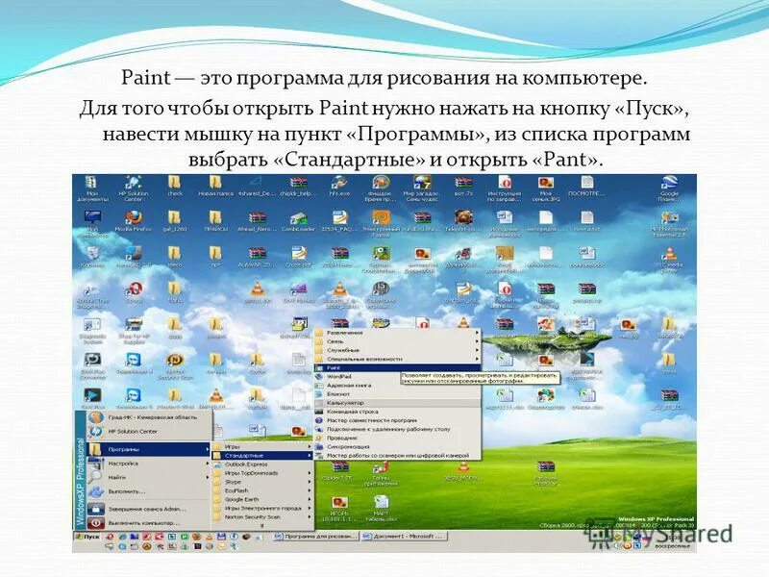The height and width of the screenshot is (577, 769).
Task: Open the ИГОРЬ 10.101.1.1 image icon
Action: click(339, 509)
